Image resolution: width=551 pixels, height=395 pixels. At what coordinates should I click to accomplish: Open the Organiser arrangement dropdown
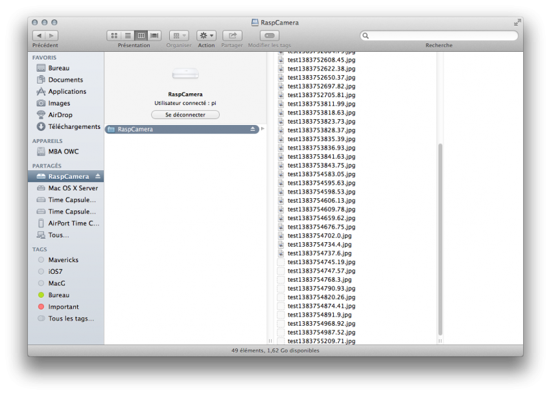(x=179, y=36)
